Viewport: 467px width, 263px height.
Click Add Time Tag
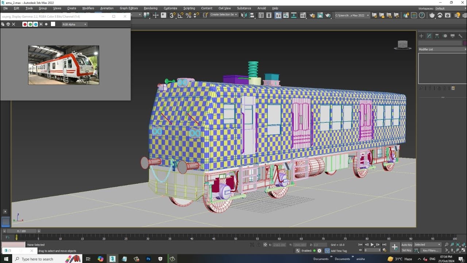pyautogui.click(x=339, y=251)
